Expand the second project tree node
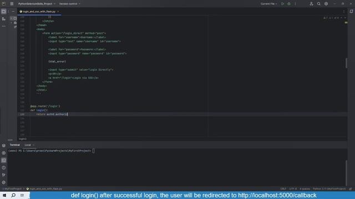 tap(11, 23)
